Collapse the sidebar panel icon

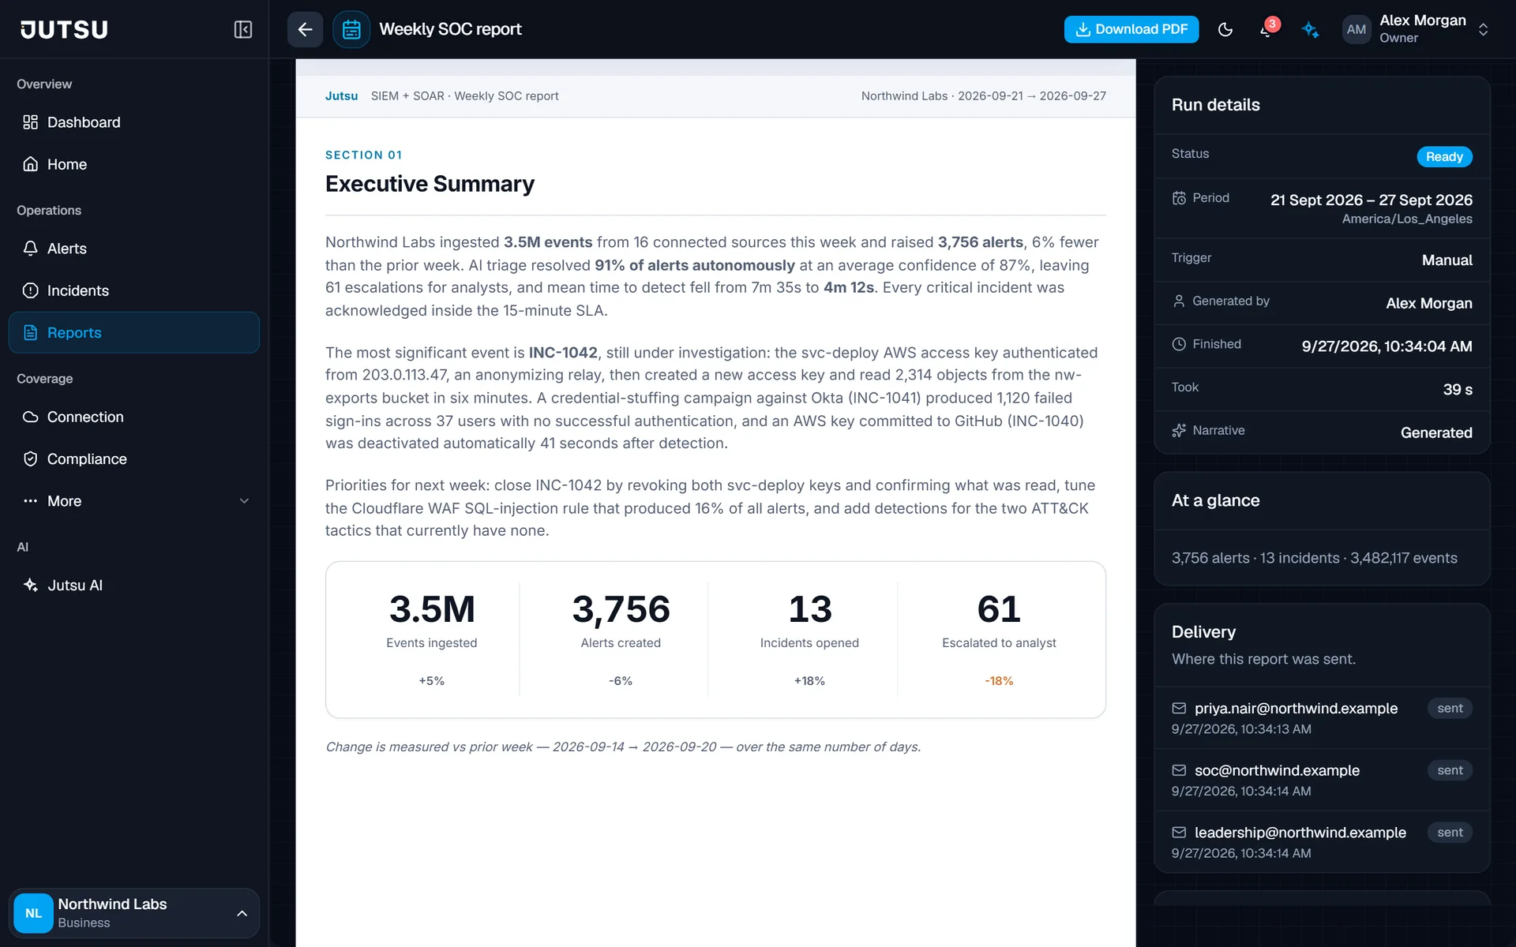click(x=242, y=29)
